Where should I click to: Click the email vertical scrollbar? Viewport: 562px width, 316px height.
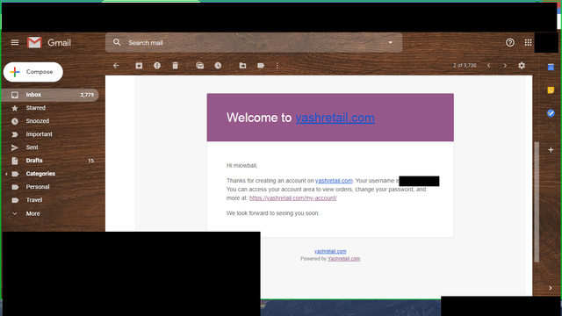[537, 202]
